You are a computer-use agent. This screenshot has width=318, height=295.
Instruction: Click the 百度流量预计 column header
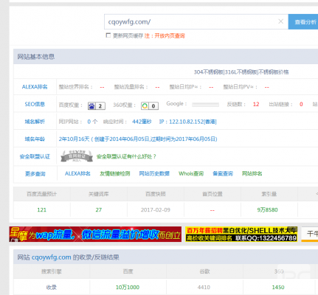point(42,194)
